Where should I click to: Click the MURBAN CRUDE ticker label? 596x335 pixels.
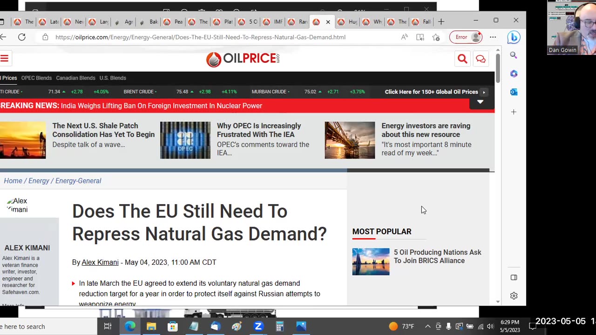pos(269,92)
